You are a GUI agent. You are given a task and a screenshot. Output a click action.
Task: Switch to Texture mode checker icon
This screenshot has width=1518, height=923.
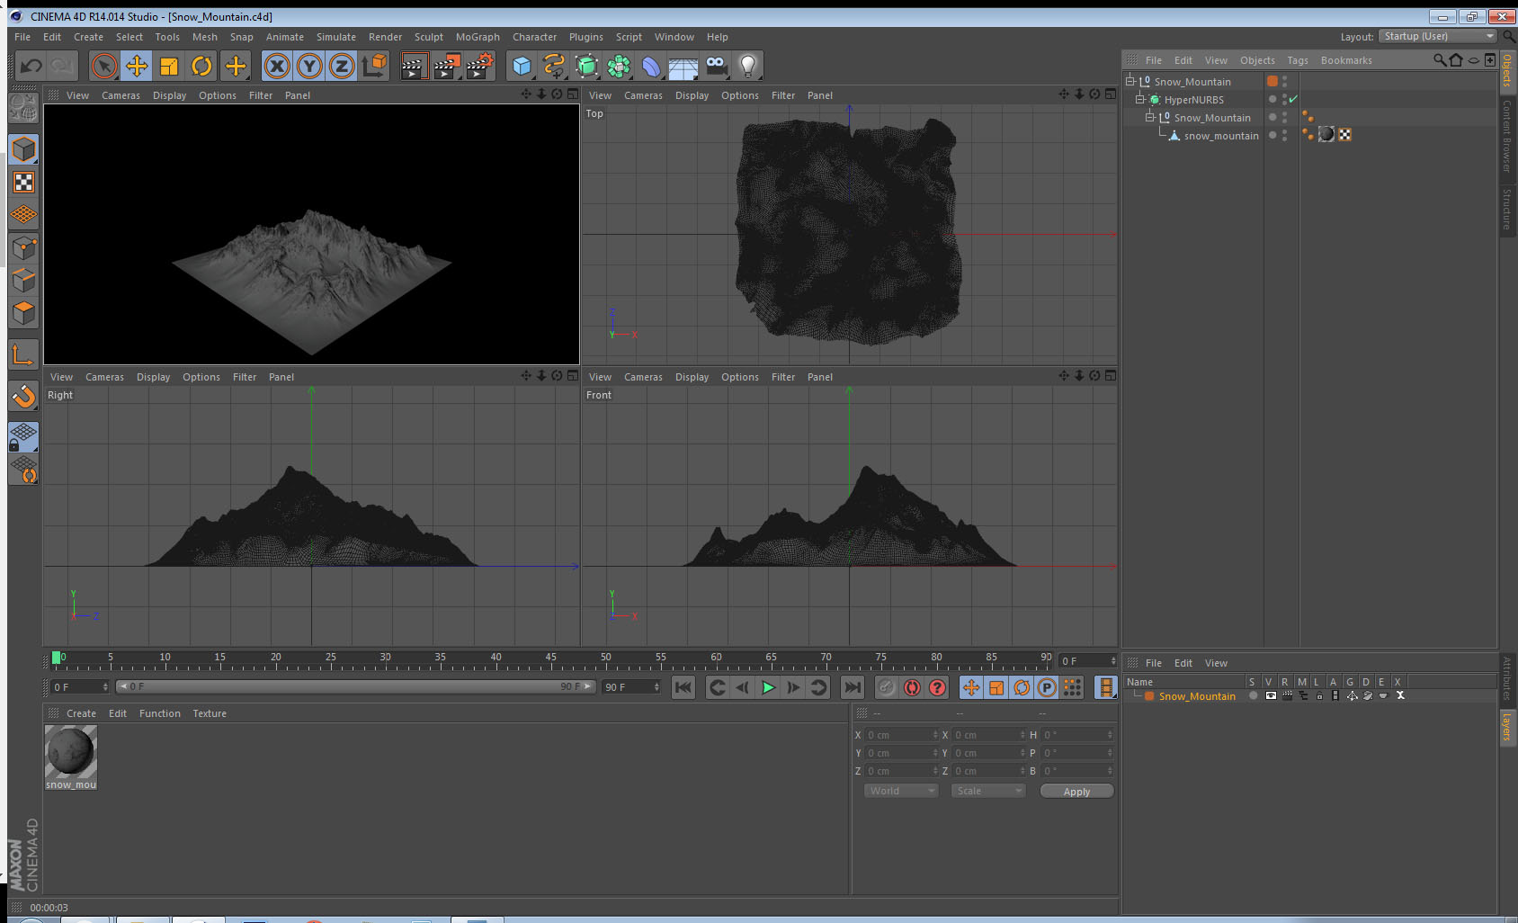point(23,183)
